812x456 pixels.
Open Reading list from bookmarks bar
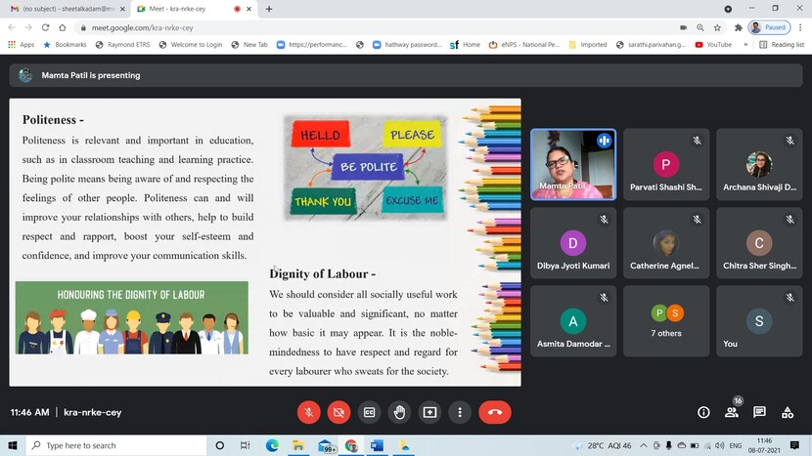[782, 44]
